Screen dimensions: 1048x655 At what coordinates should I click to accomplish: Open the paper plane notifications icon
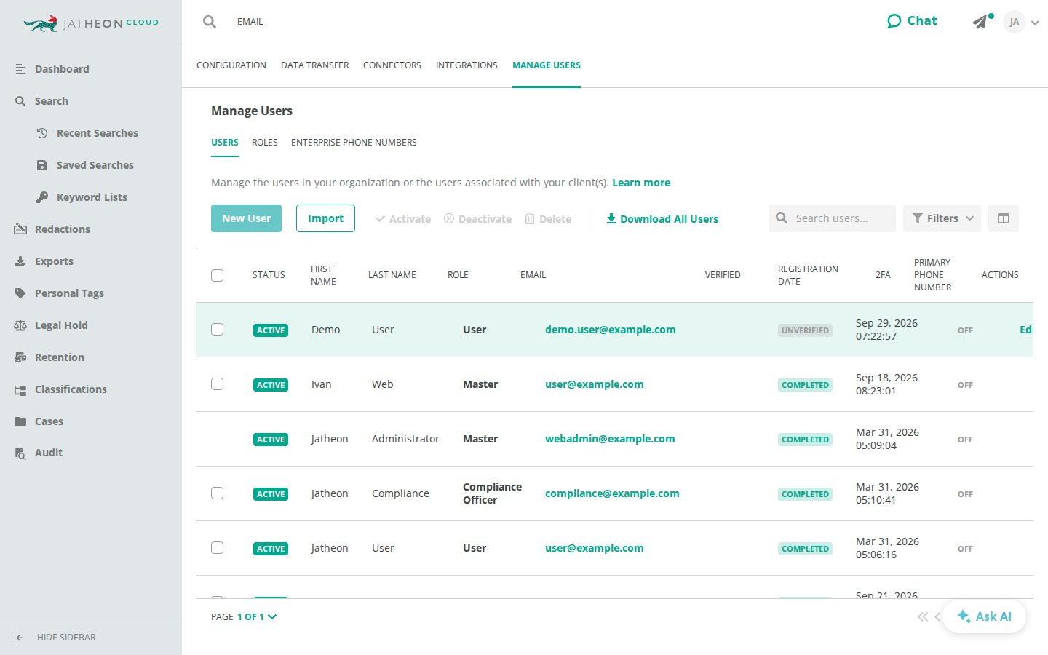[x=980, y=22]
